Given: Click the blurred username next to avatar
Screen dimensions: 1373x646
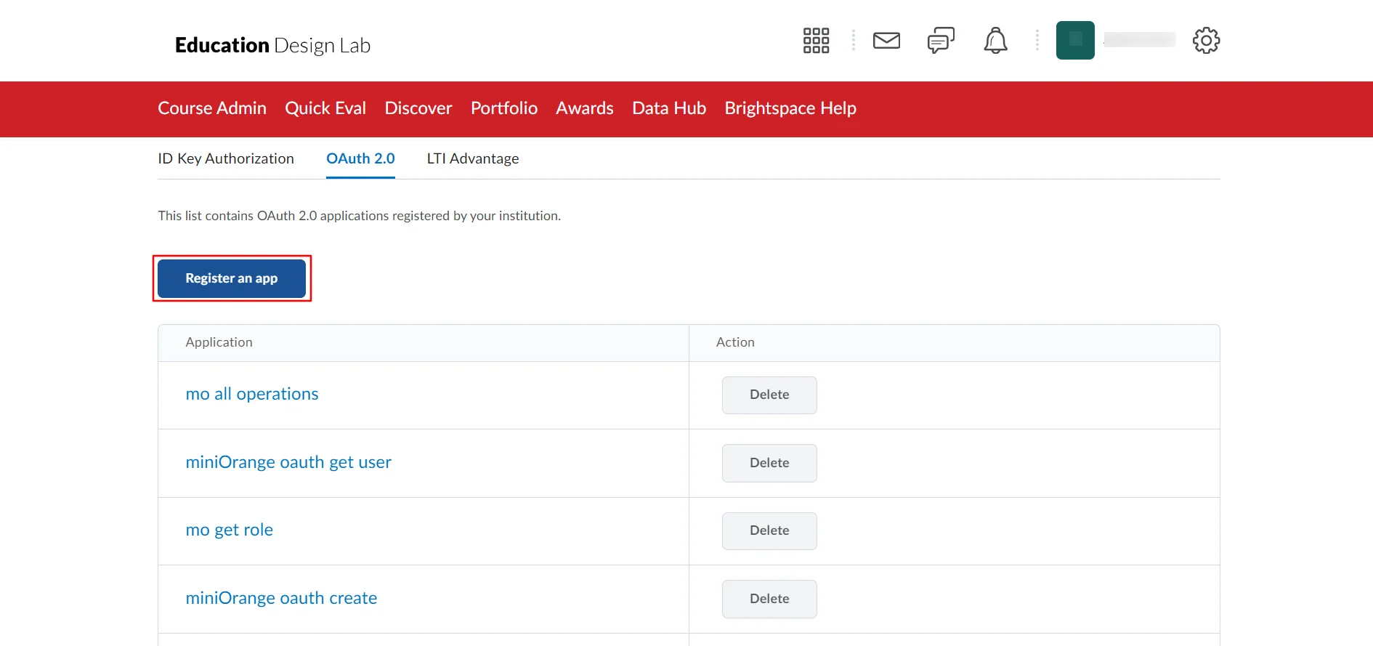Looking at the screenshot, I should click(x=1139, y=40).
